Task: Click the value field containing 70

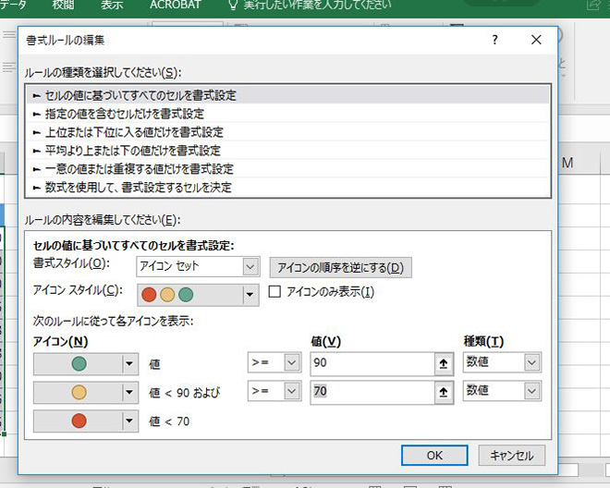Action: [372, 392]
